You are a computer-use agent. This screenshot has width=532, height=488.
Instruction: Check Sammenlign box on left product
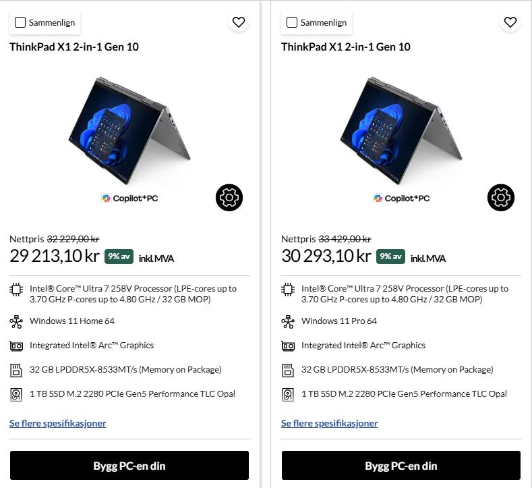(x=20, y=22)
